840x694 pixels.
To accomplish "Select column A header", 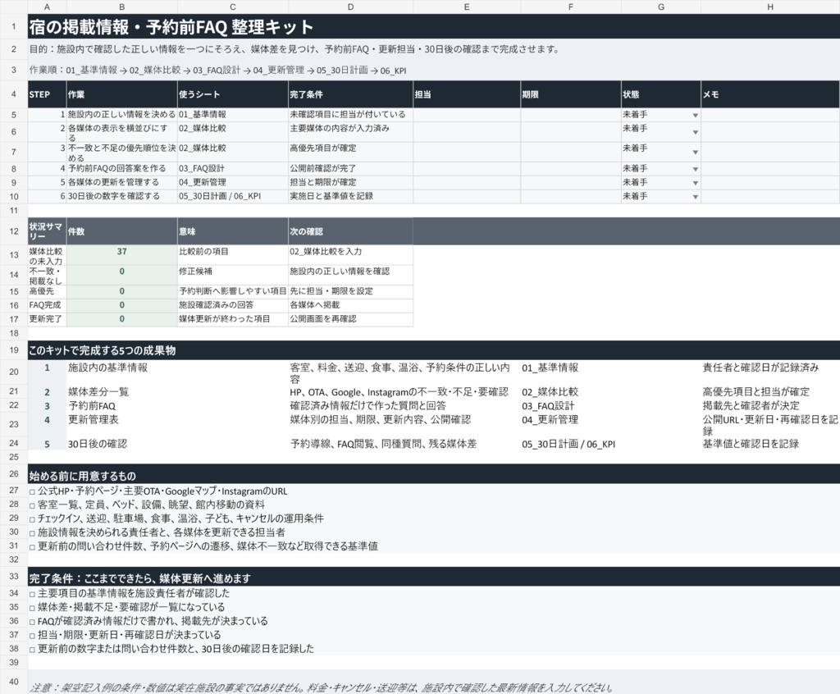I will click(x=47, y=7).
